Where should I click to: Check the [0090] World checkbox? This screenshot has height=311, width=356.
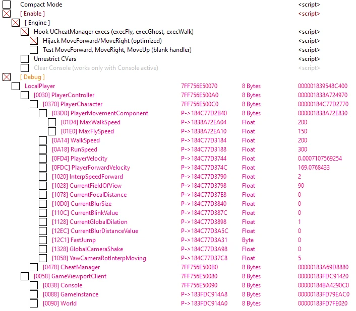pos(34,303)
